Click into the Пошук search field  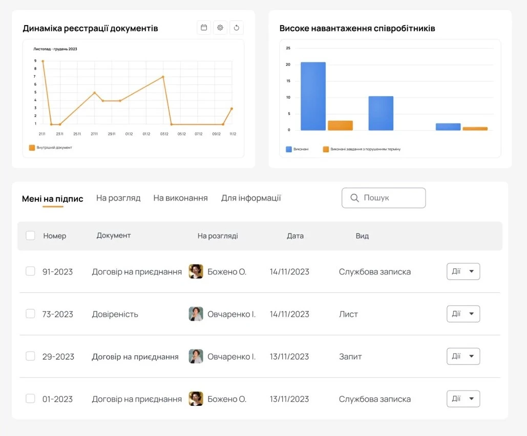click(384, 198)
